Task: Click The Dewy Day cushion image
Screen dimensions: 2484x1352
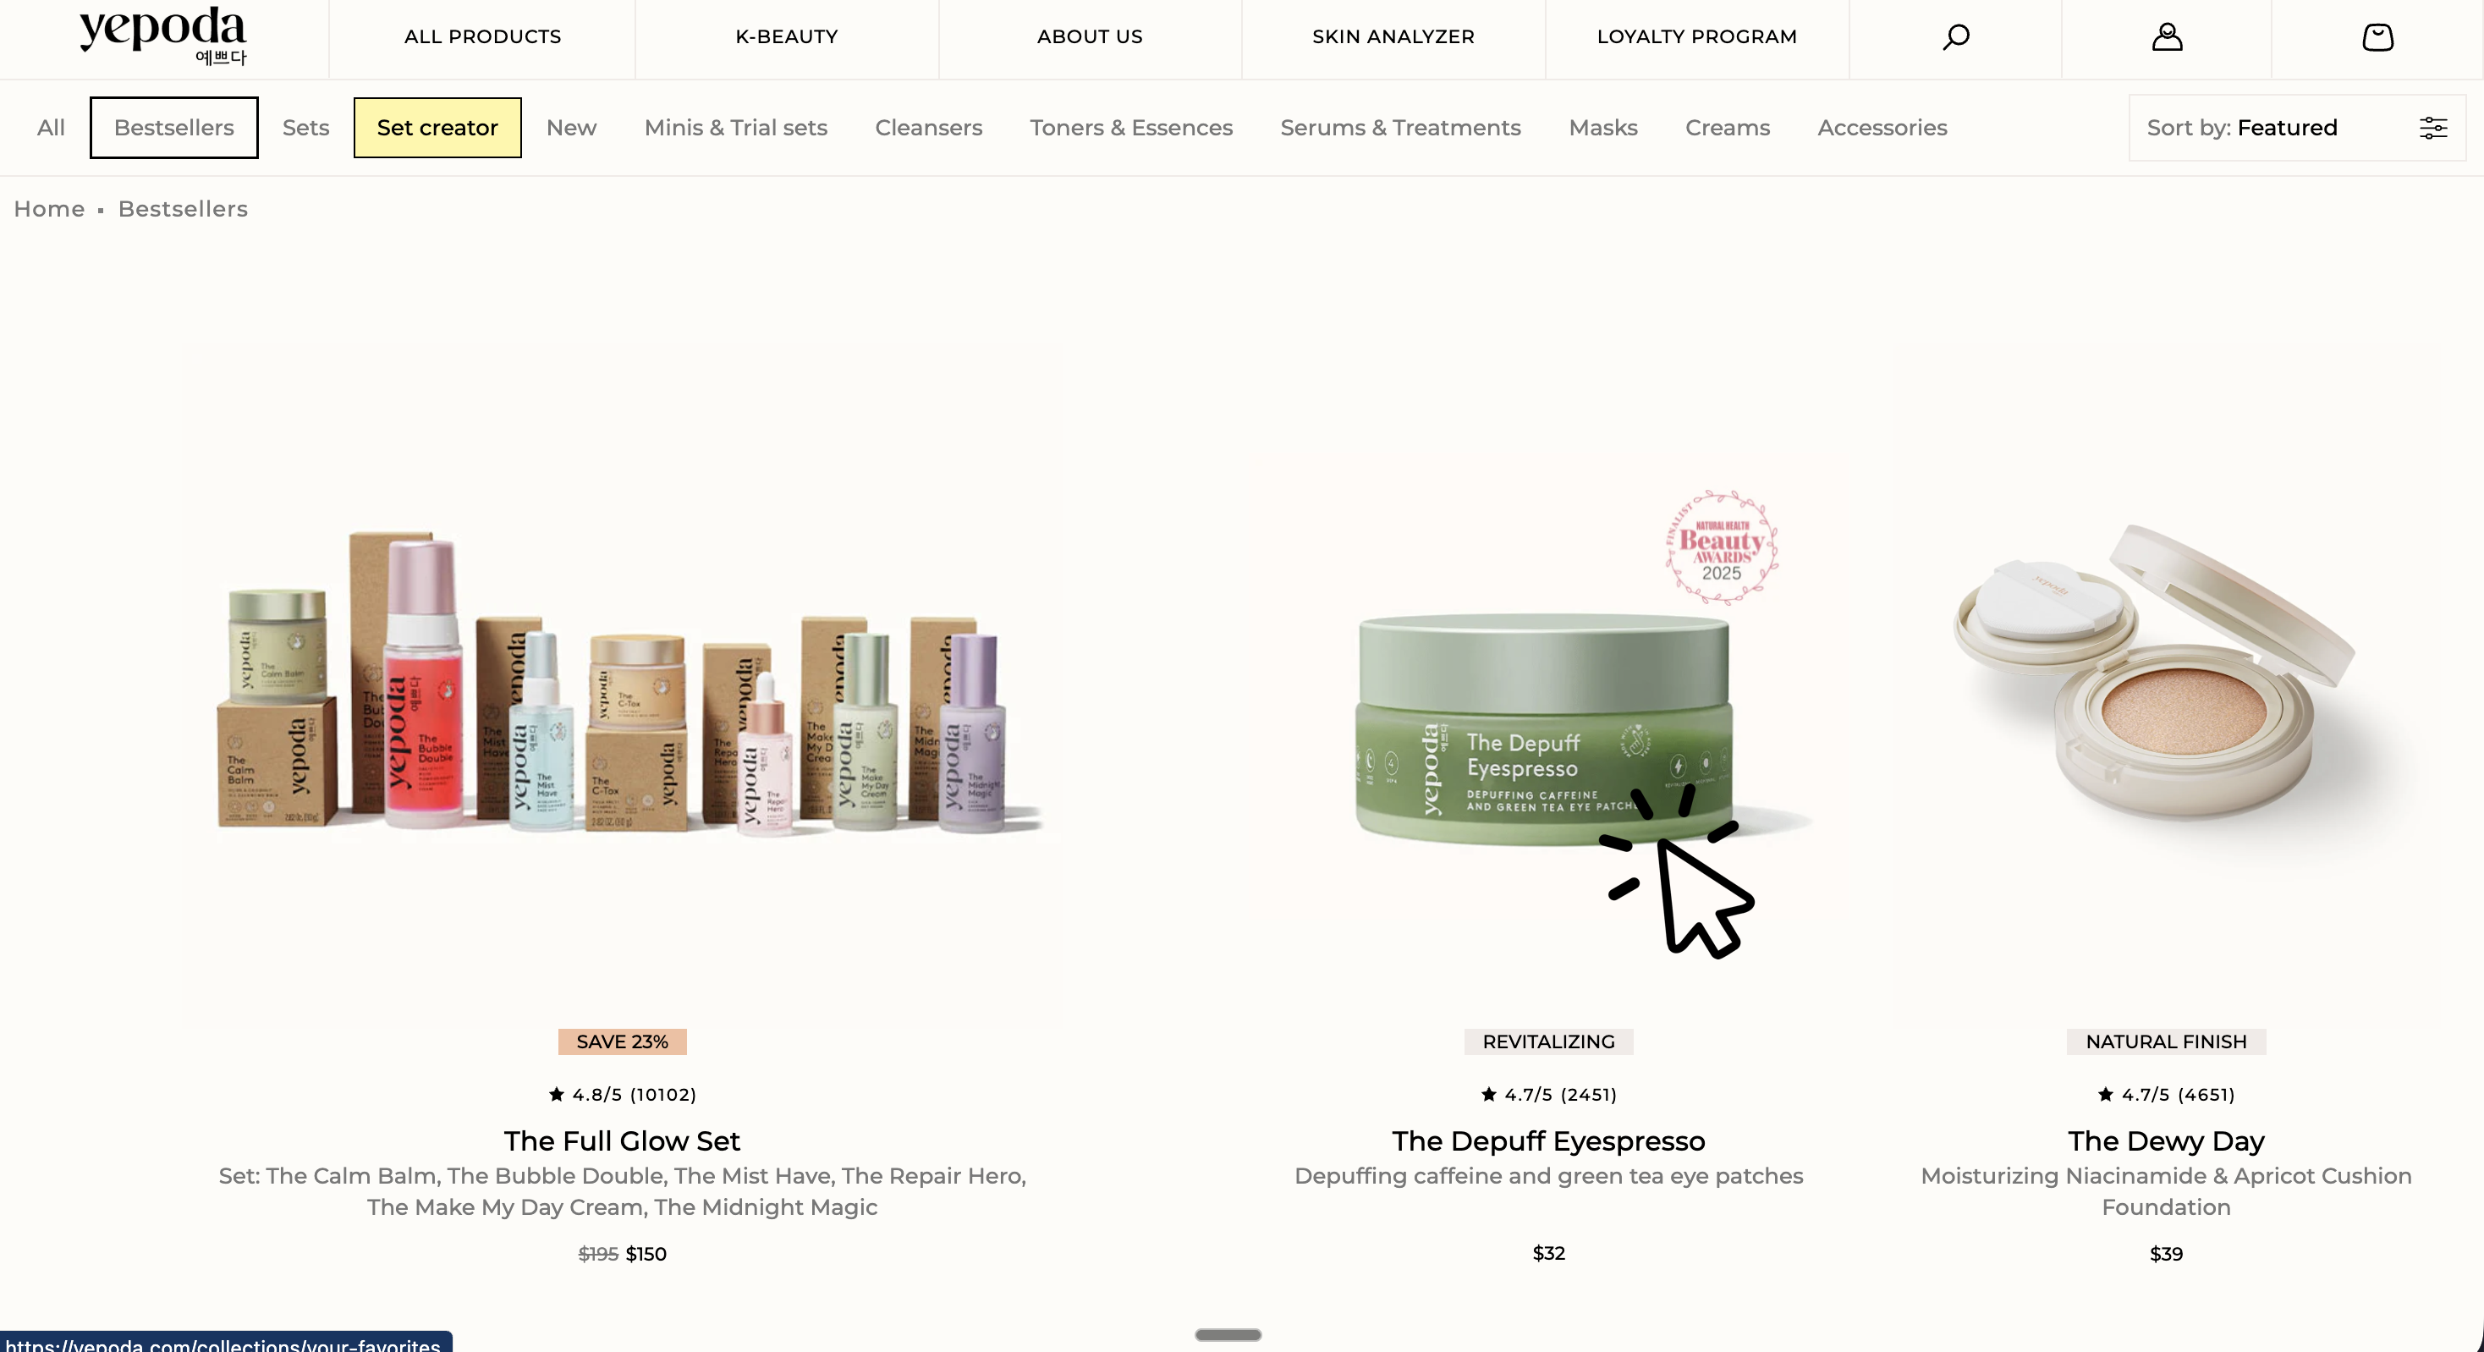Action: (2167, 687)
